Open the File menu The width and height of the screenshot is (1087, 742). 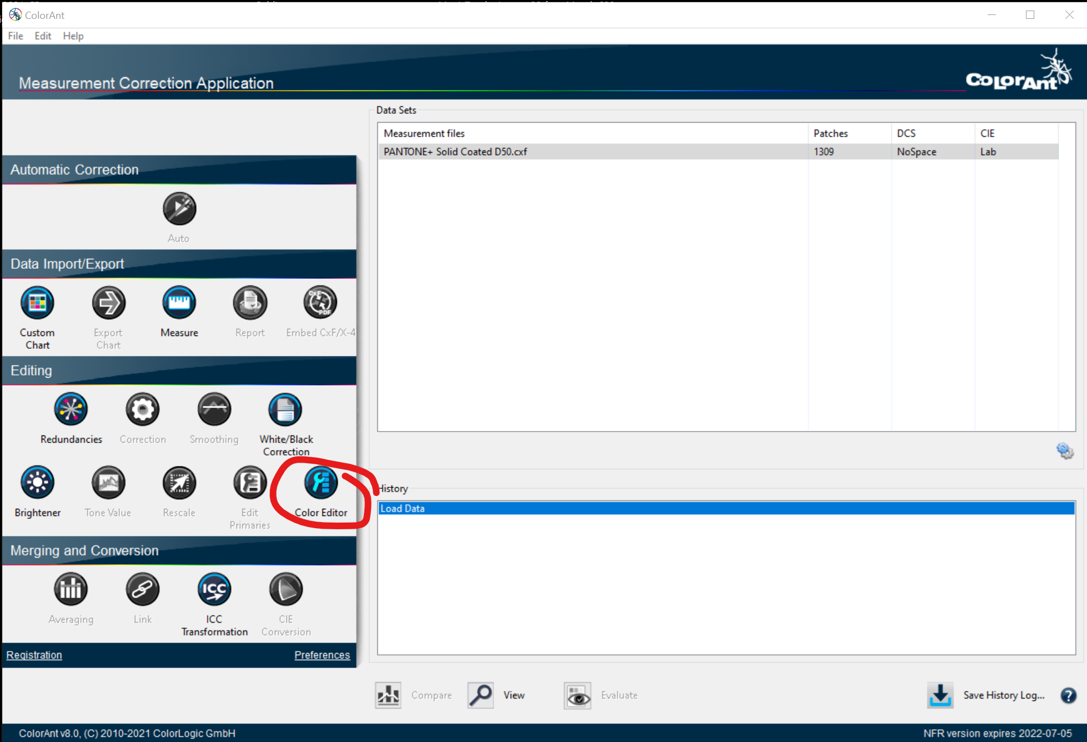coord(15,36)
